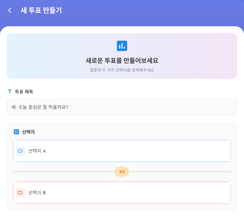Screen dimensions: 244x216
Task: Focus the 투표 제목 text input field
Action: click(122, 107)
